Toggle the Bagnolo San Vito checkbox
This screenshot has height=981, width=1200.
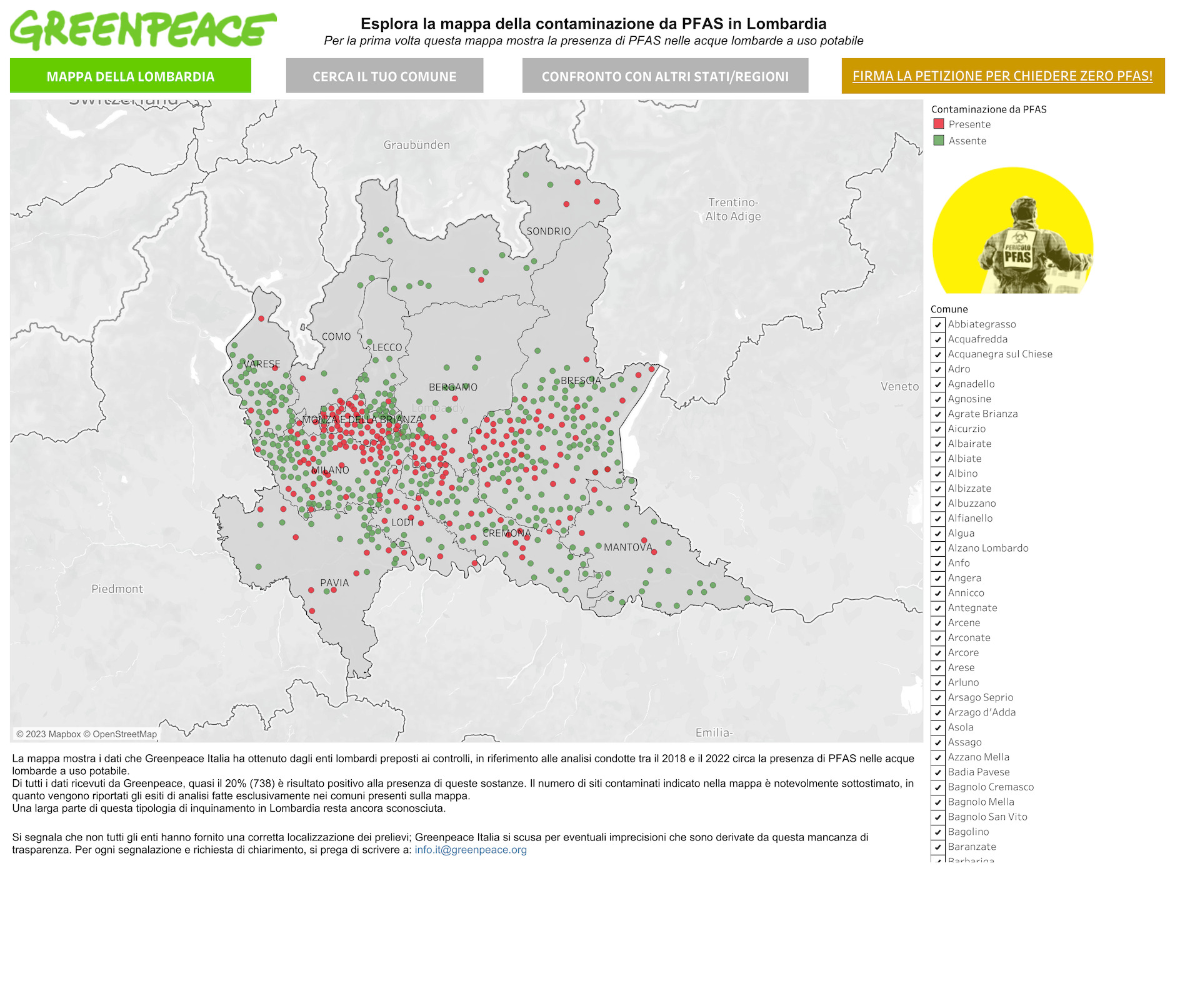(937, 817)
